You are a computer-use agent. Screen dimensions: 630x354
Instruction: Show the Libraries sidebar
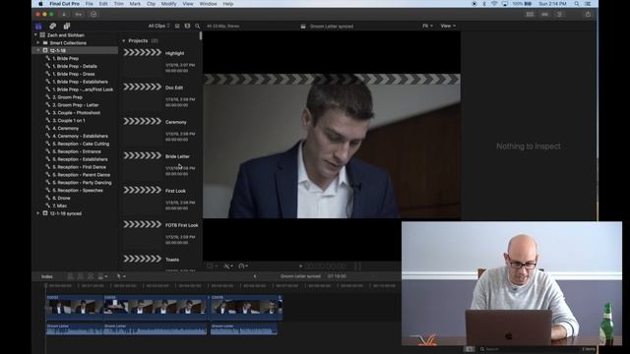[38, 27]
